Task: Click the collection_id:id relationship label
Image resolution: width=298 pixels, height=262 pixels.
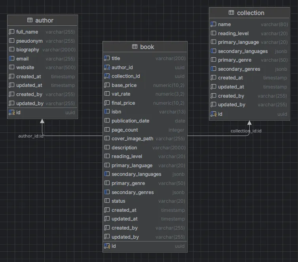Action: [x=246, y=131]
